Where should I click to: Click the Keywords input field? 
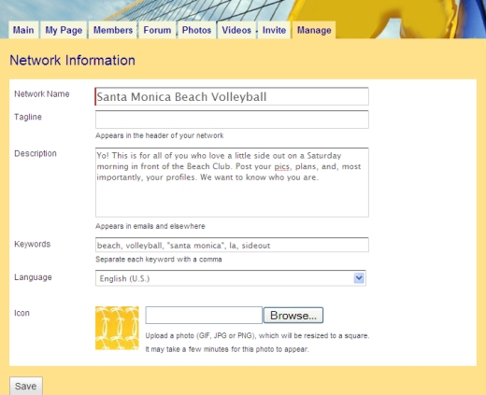232,245
